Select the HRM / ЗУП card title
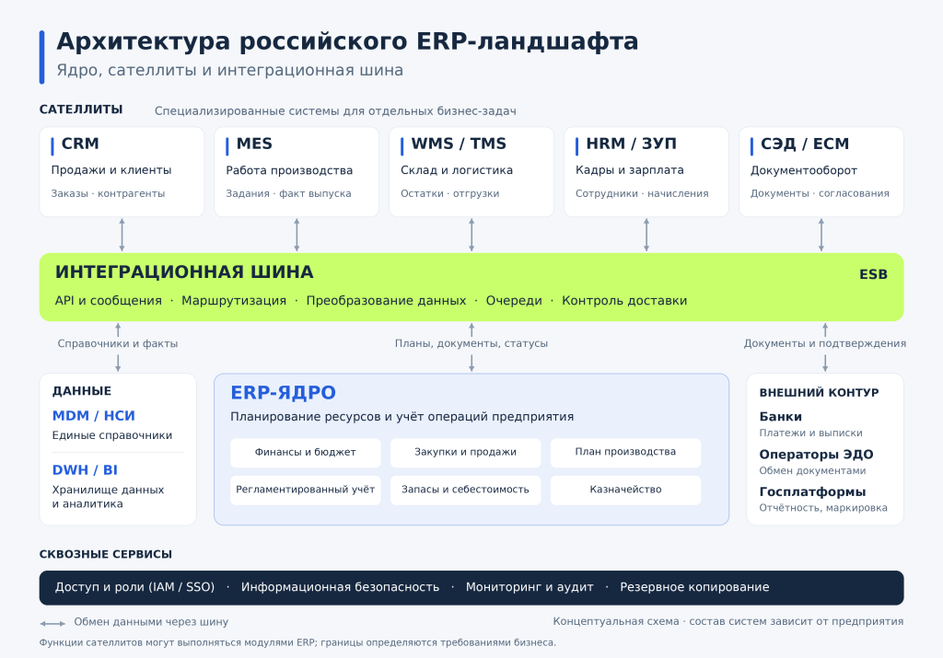Screen dimensions: 943x658 [x=631, y=144]
